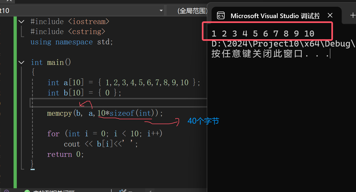Click the Copilot sparkle icon in the status bar
The image size is (356, 192).
[121, 191]
